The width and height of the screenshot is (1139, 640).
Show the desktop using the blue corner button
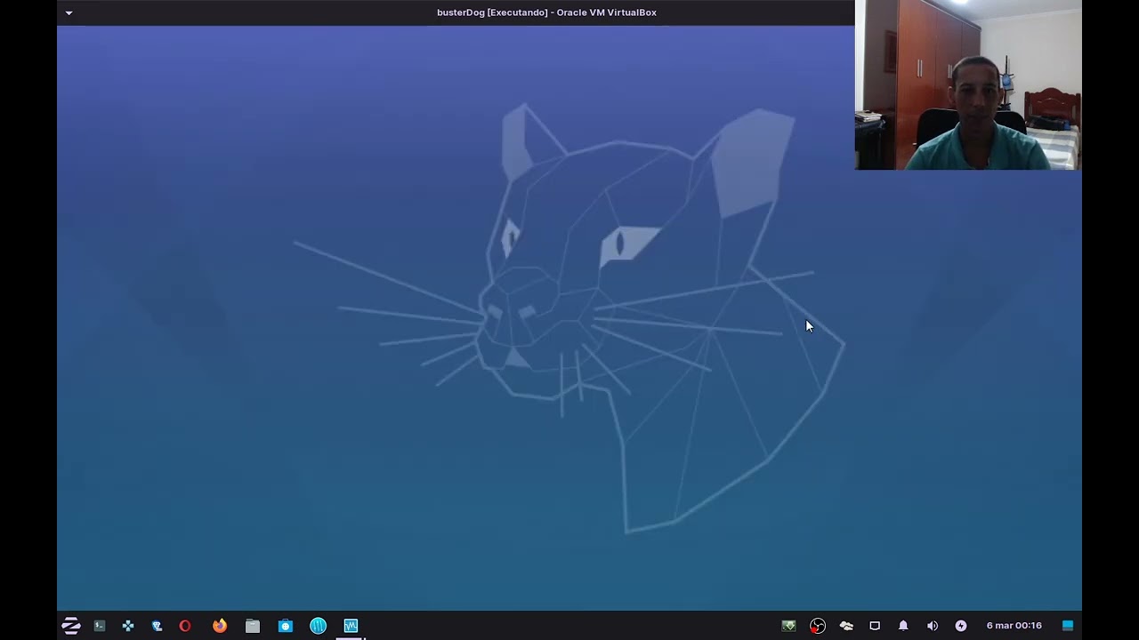tap(1068, 626)
